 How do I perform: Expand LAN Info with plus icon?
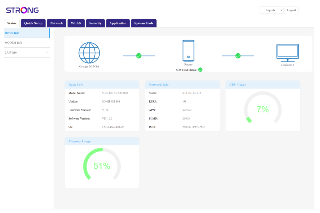click(47, 52)
